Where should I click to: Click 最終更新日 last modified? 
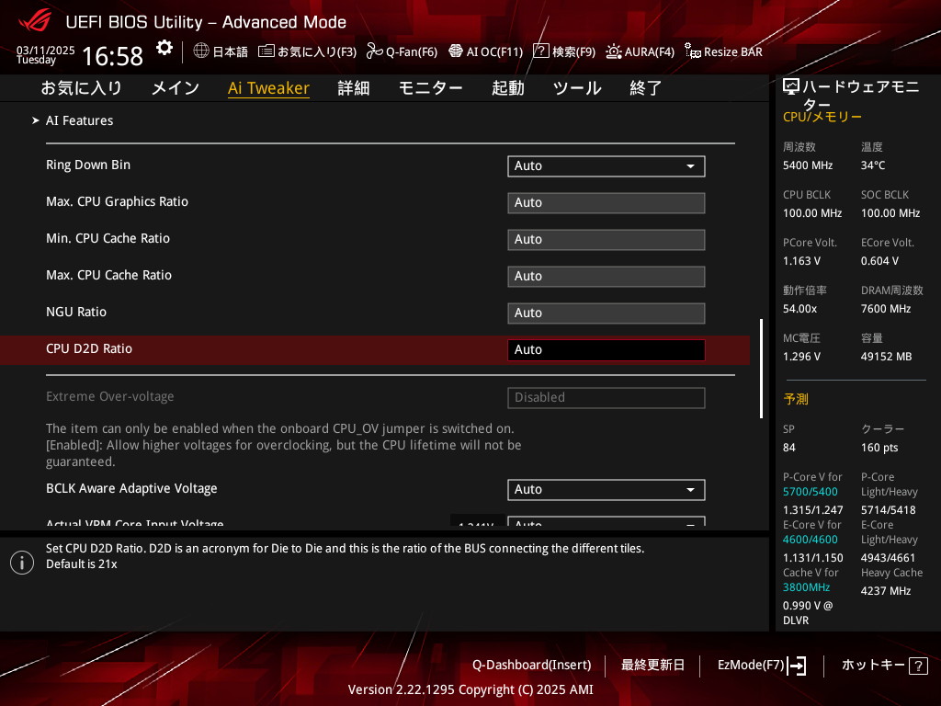coord(652,665)
